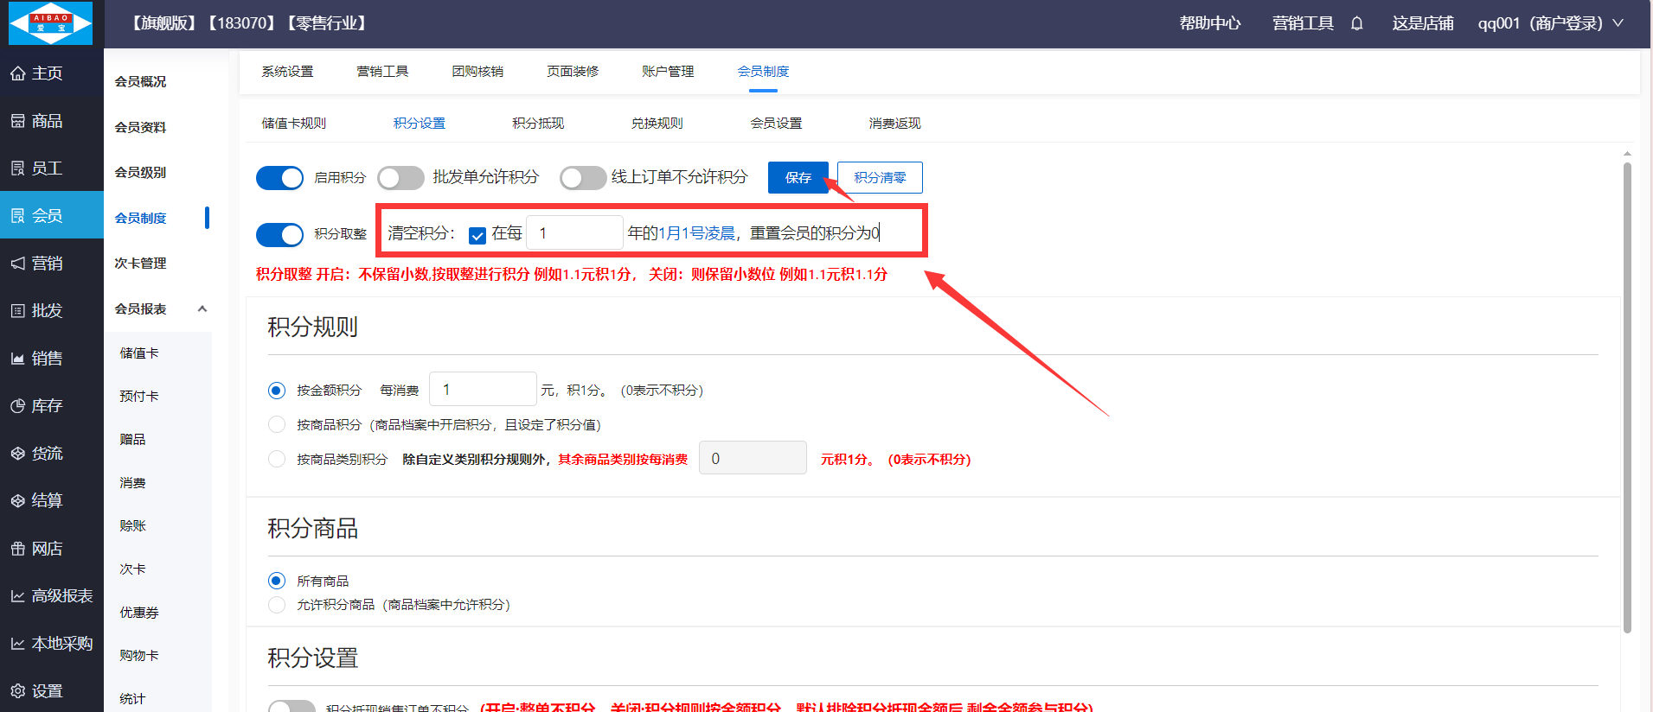Open 营销 via its megaphone icon
1653x712 pixels.
coord(17,264)
